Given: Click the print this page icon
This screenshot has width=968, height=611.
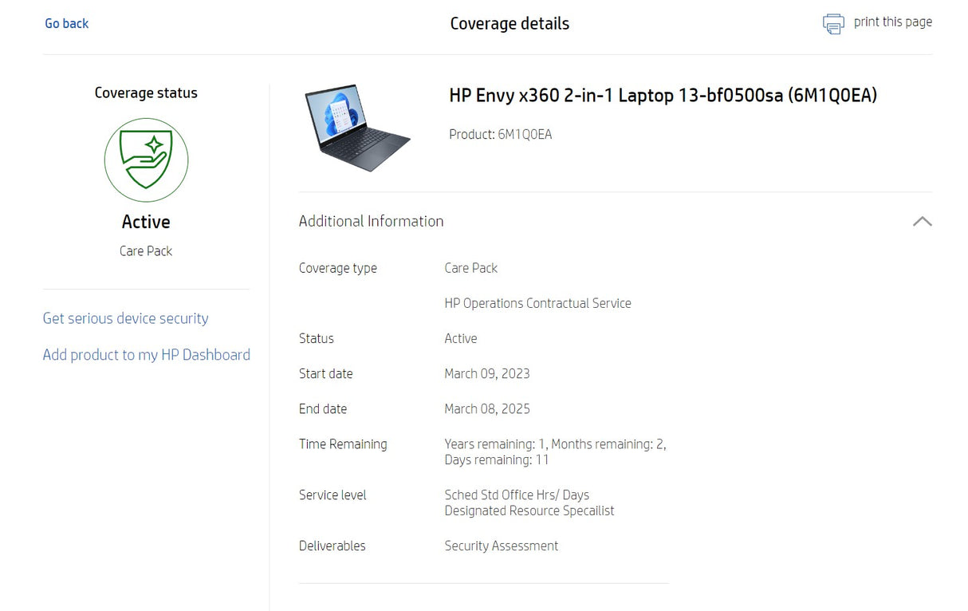Looking at the screenshot, I should 832,24.
